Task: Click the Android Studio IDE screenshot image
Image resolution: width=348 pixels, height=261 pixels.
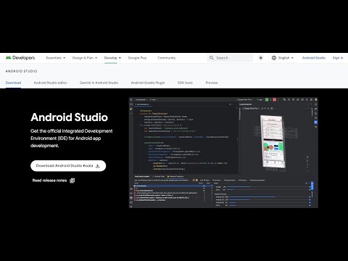Action: coord(223,152)
